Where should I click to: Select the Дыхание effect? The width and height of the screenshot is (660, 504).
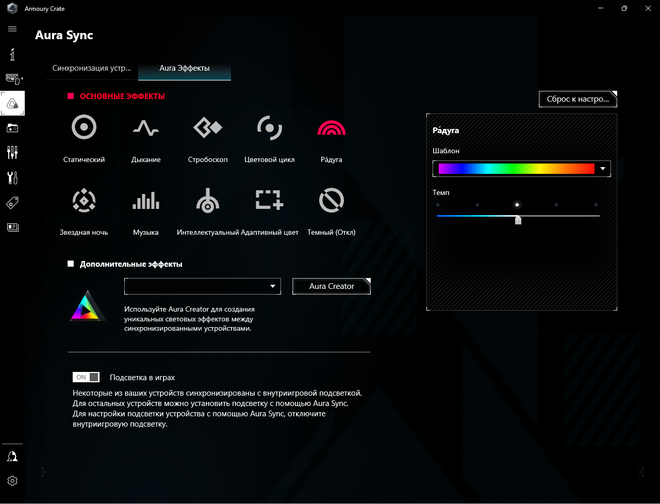click(146, 127)
